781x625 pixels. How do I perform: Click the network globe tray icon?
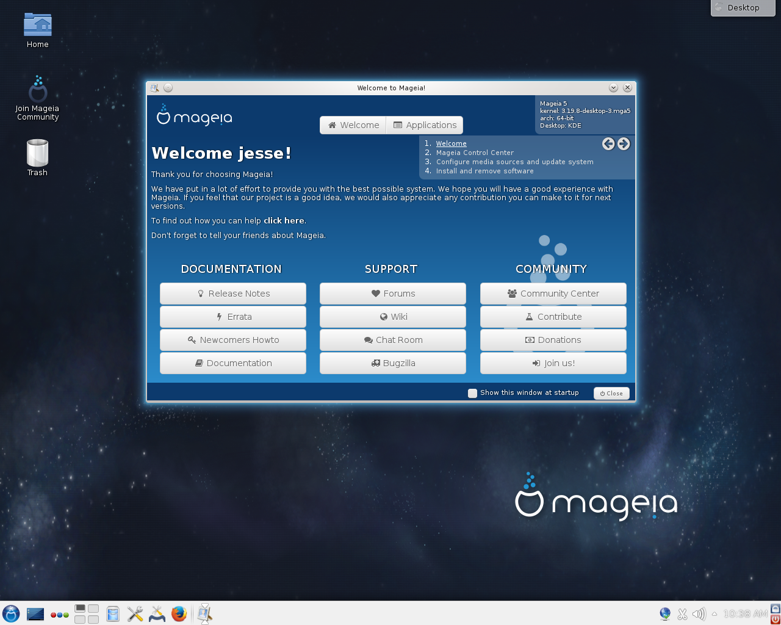click(665, 614)
